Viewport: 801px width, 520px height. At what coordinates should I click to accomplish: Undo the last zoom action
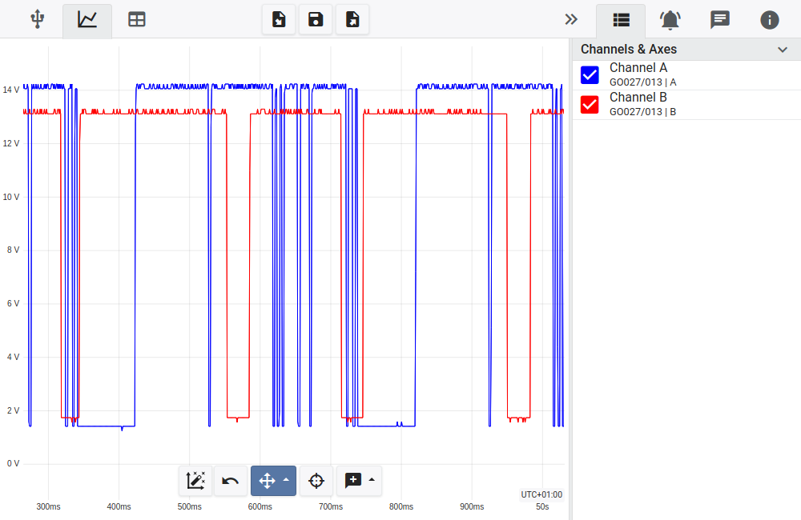[x=231, y=481]
